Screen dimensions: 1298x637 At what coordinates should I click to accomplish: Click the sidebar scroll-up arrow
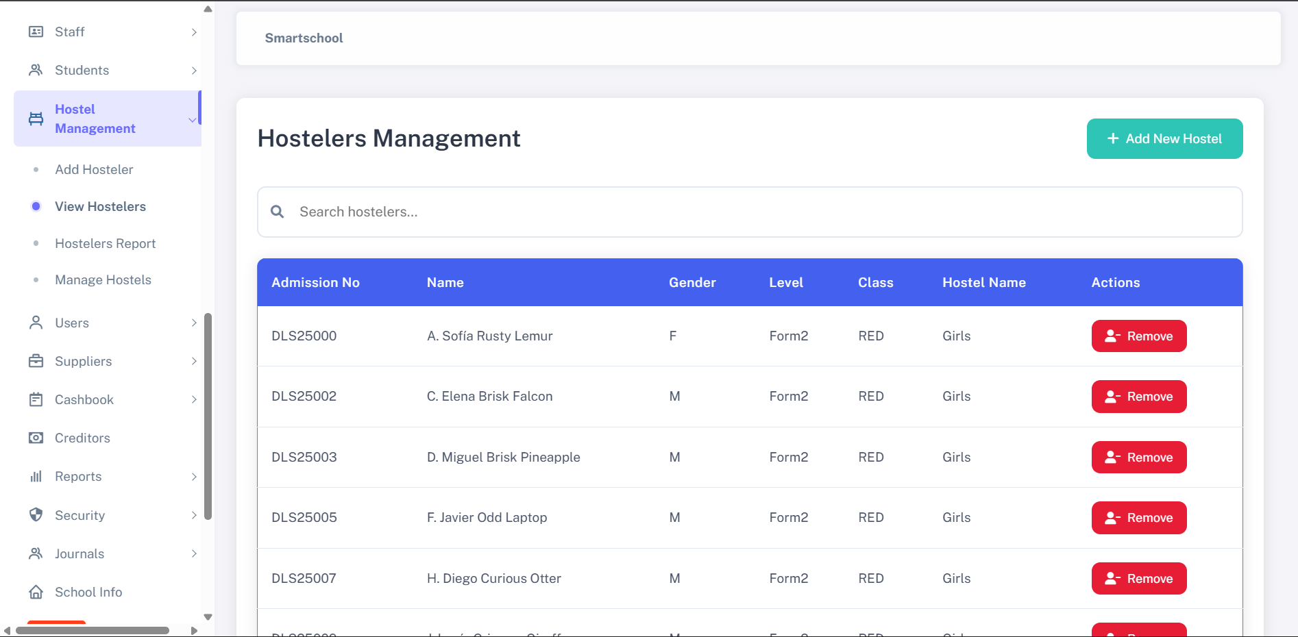click(x=208, y=9)
